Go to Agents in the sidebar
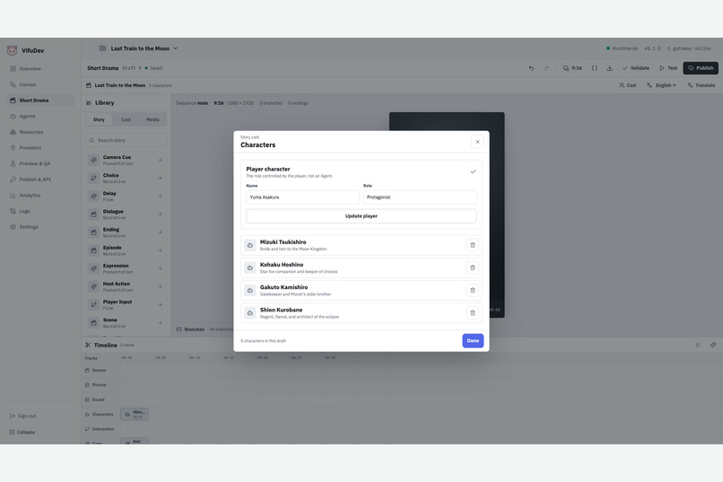The image size is (723, 482). point(40,116)
